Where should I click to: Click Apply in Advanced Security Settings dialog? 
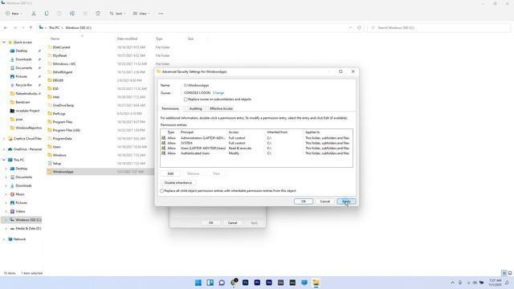point(346,201)
